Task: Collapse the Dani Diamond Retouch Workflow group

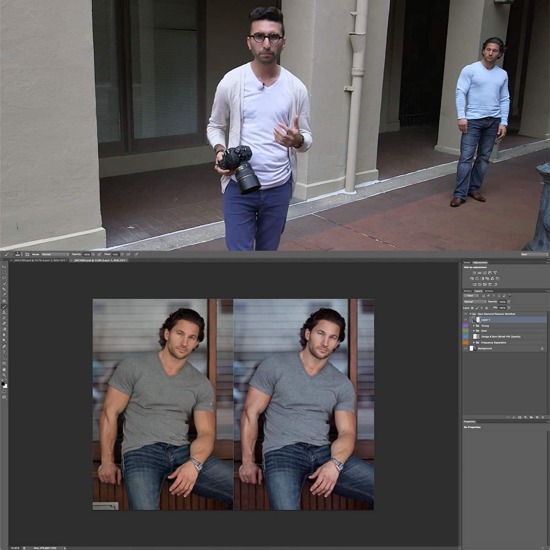Action: (x=471, y=314)
